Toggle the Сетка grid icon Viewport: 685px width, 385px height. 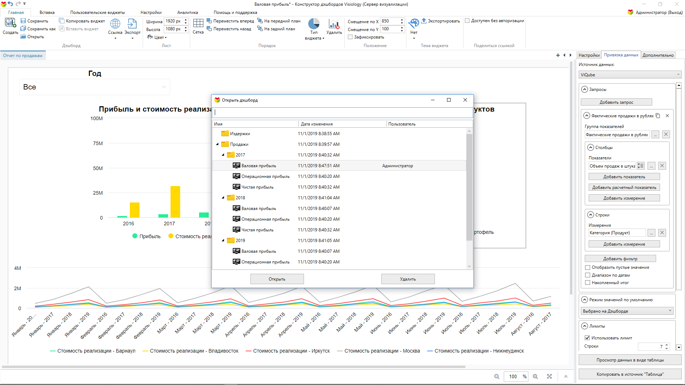click(198, 24)
